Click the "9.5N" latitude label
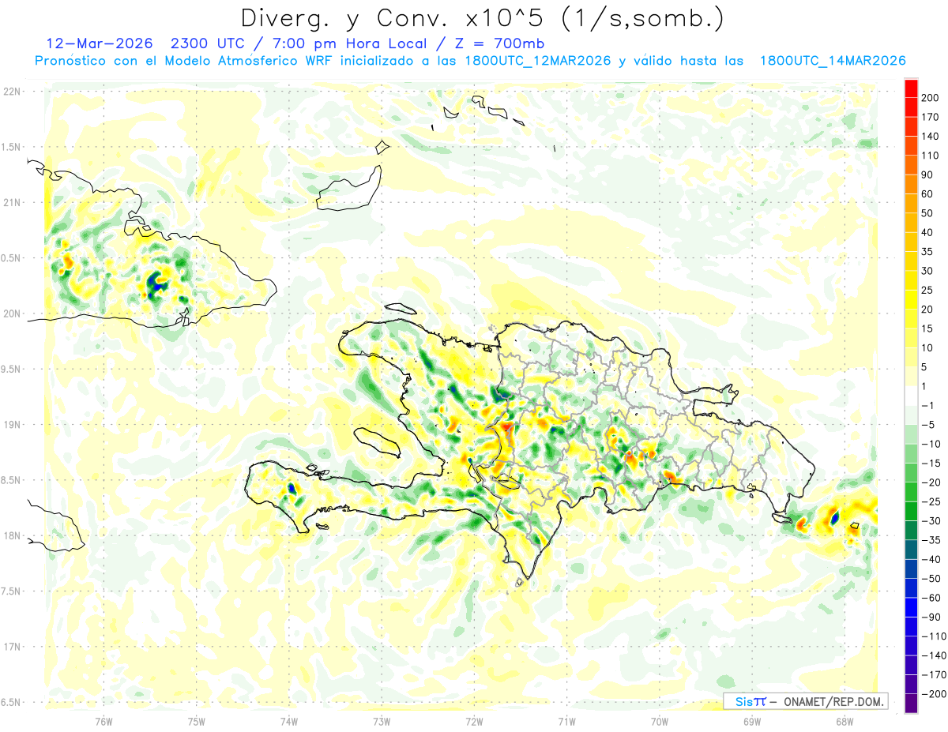Viewport: 948px width, 732px height. (11, 369)
